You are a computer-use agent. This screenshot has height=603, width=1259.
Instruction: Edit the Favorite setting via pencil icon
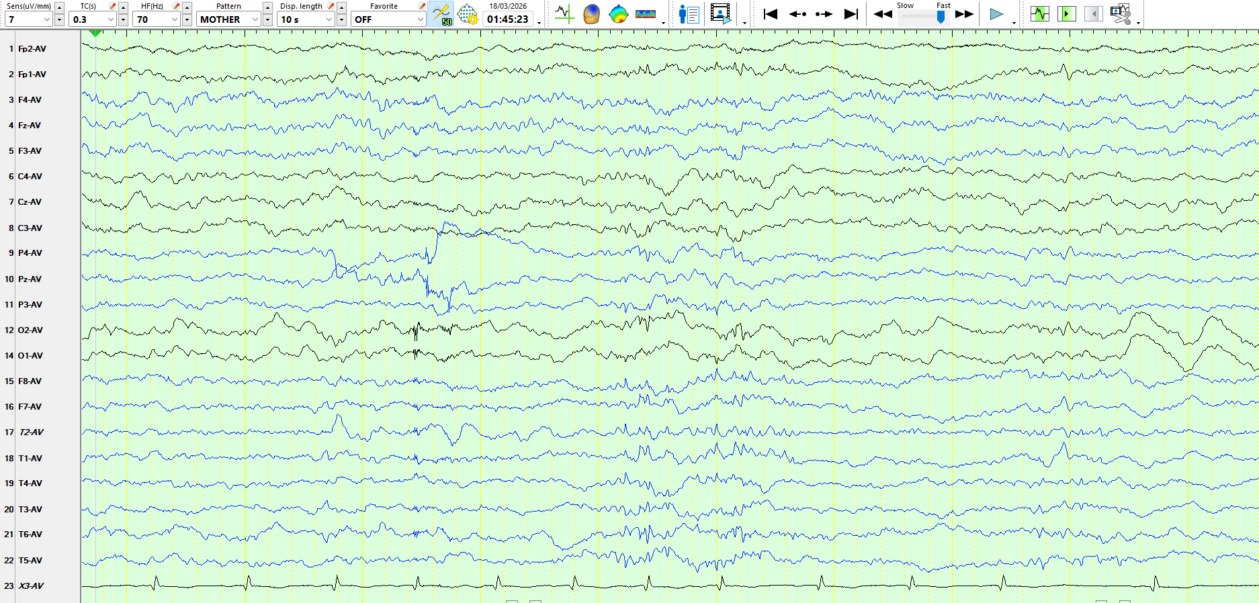click(422, 6)
